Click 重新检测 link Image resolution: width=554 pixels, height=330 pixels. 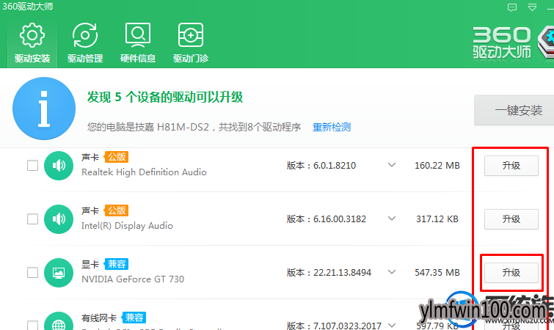click(x=332, y=127)
